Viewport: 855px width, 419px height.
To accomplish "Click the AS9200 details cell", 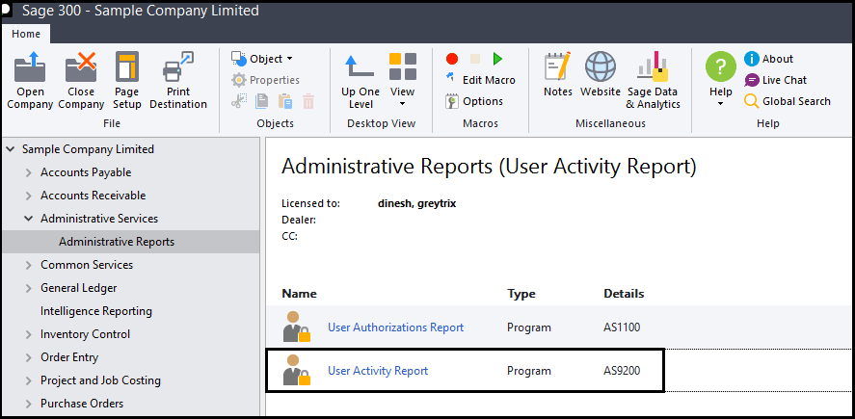I will pyautogui.click(x=622, y=371).
